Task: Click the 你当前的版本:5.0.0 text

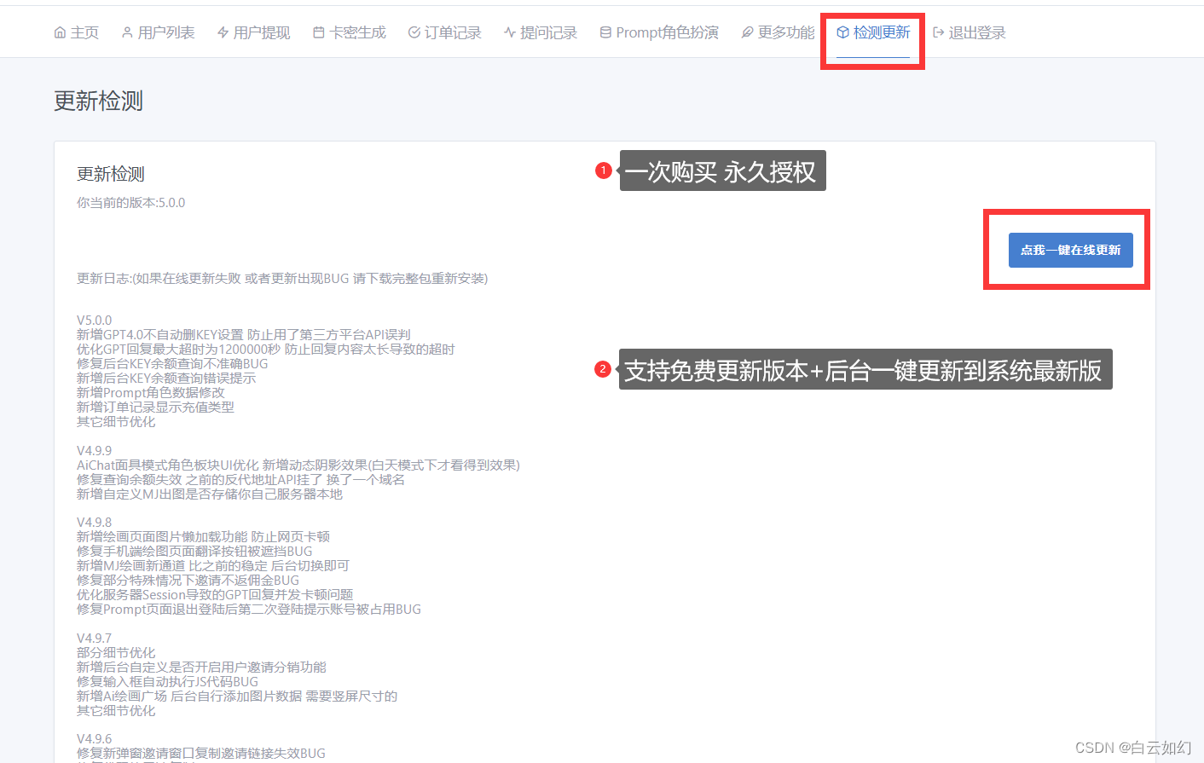Action: (130, 203)
